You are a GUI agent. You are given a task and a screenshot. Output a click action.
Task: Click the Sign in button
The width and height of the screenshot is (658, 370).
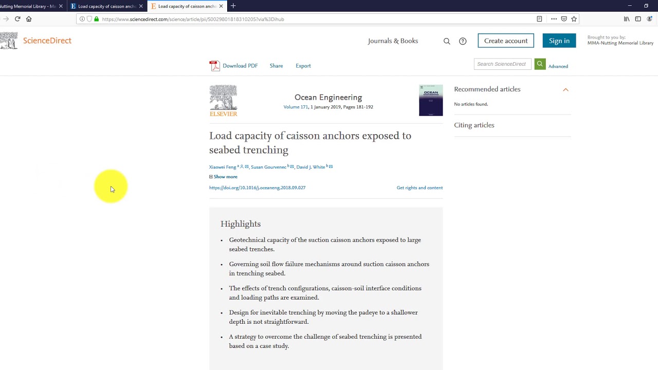(x=559, y=41)
